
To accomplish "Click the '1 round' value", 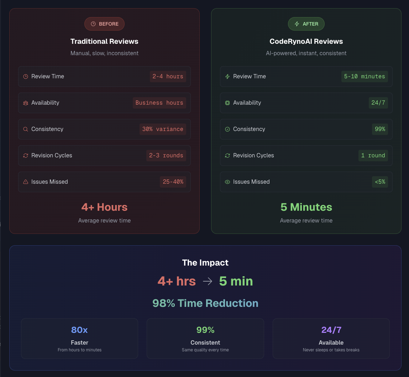I will pos(373,156).
